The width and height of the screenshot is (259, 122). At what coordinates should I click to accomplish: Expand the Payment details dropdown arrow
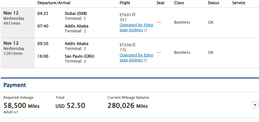(255, 105)
